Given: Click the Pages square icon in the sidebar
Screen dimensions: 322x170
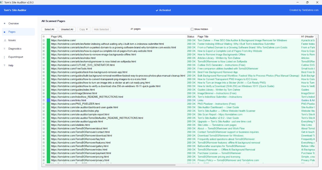Looking at the screenshot, I should pos(5,32).
